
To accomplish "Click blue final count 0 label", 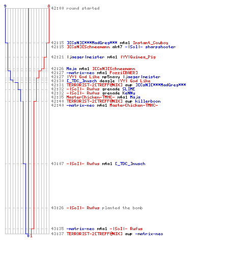I will tap(28, 236).
